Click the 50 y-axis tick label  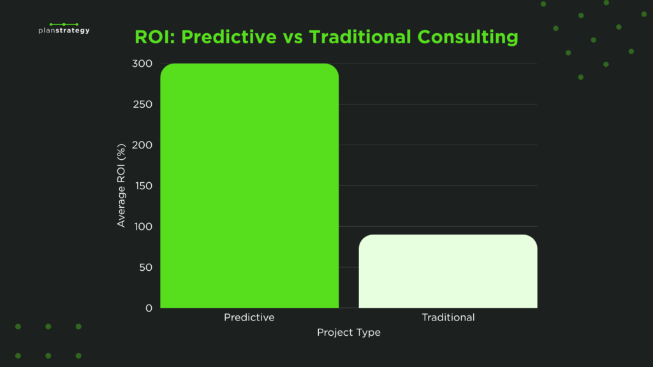(146, 268)
